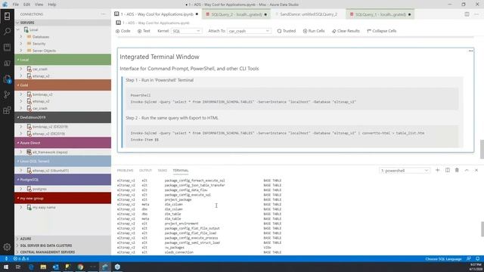Kill the terminal with trash icon

pos(457,170)
